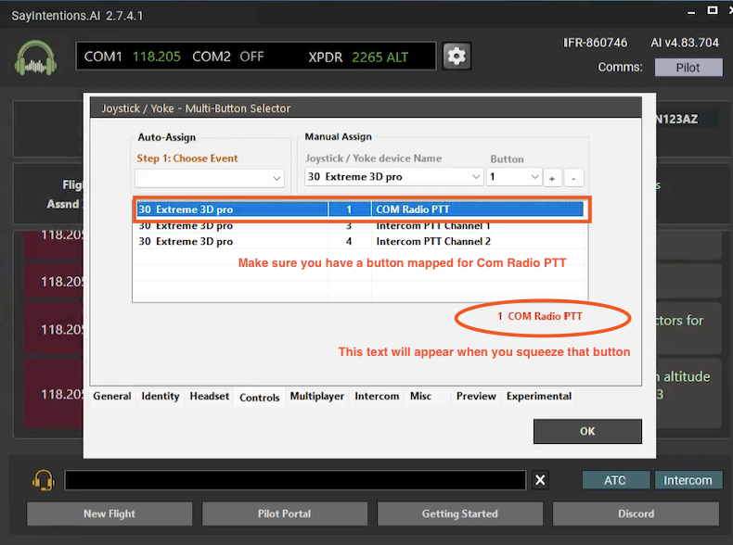
Task: Click the COM1 118.205 frequency display
Action: (x=133, y=57)
